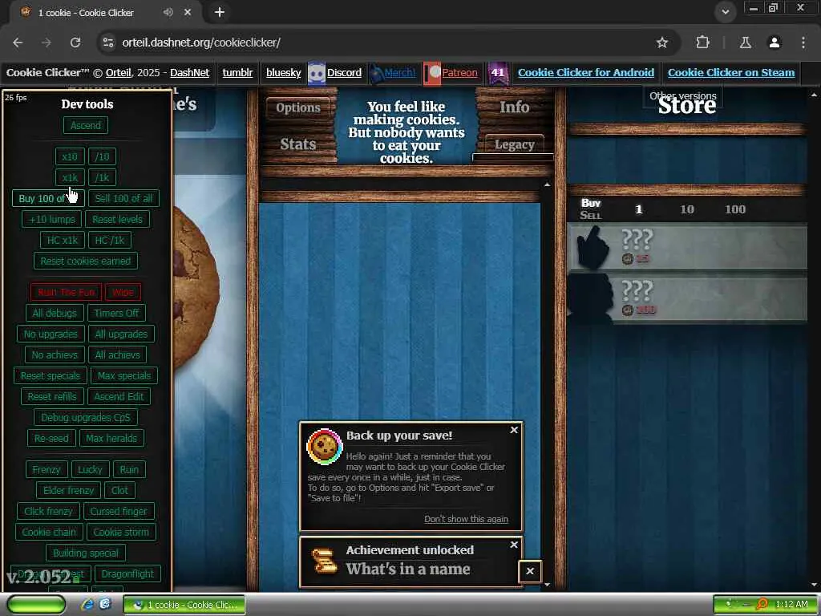Start a Cookie chain
Image resolution: width=821 pixels, height=616 pixels.
(x=49, y=533)
